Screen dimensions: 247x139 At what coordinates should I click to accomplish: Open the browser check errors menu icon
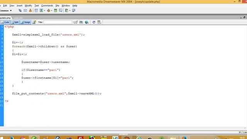pyautogui.click(x=76, y=22)
